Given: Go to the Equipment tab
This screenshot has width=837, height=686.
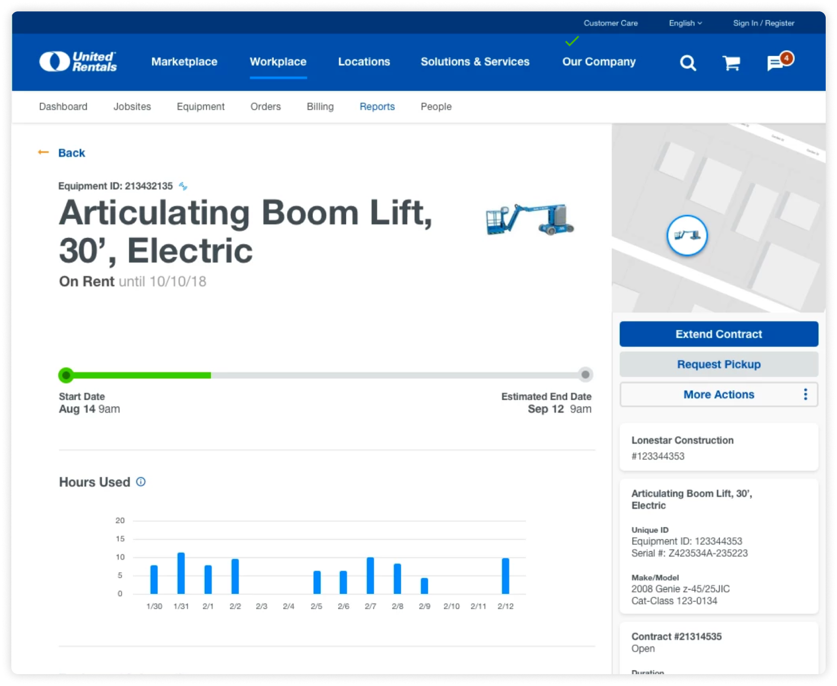Looking at the screenshot, I should pyautogui.click(x=200, y=107).
